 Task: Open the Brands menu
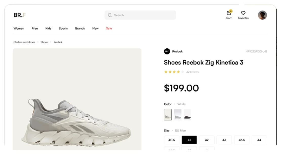tap(80, 28)
